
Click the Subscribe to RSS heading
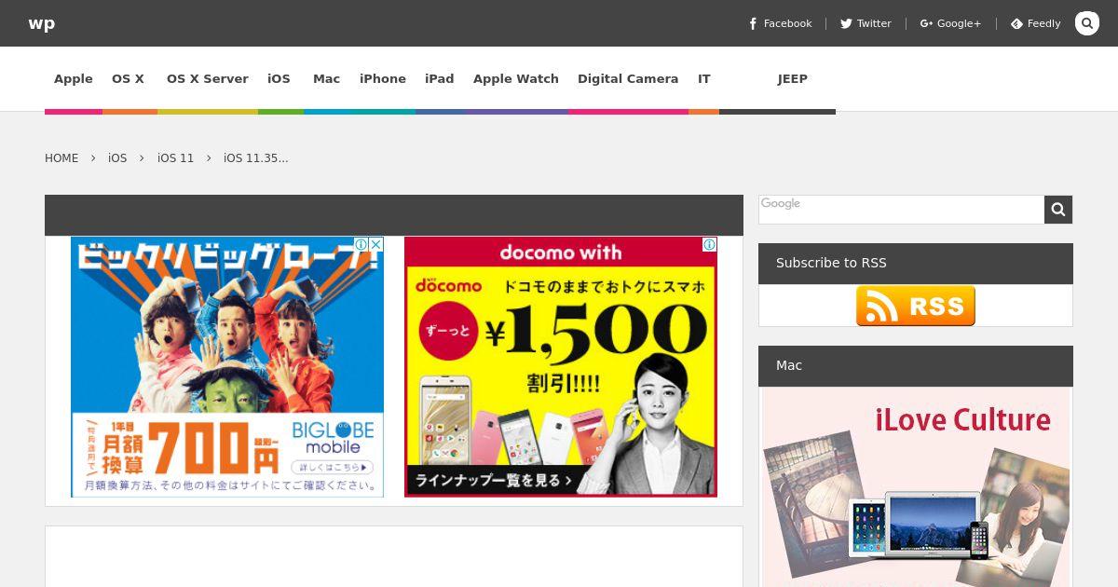[831, 264]
